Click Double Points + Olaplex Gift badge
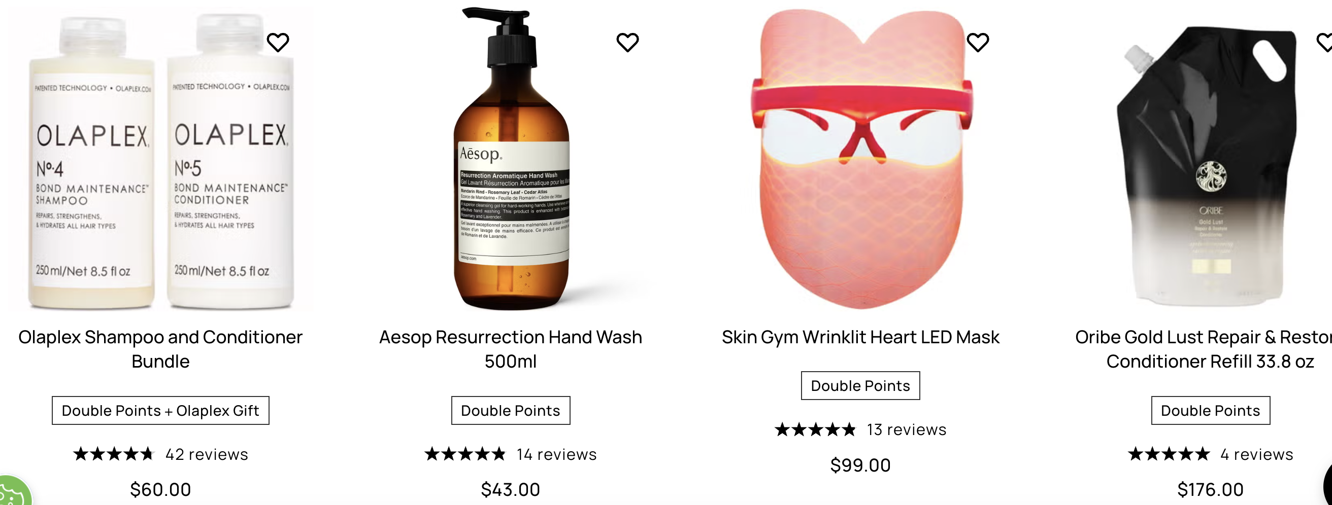 pyautogui.click(x=160, y=411)
